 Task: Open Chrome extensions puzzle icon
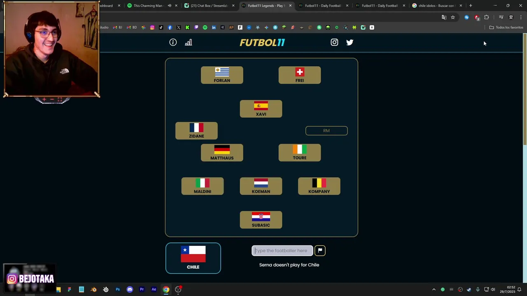pos(487,17)
